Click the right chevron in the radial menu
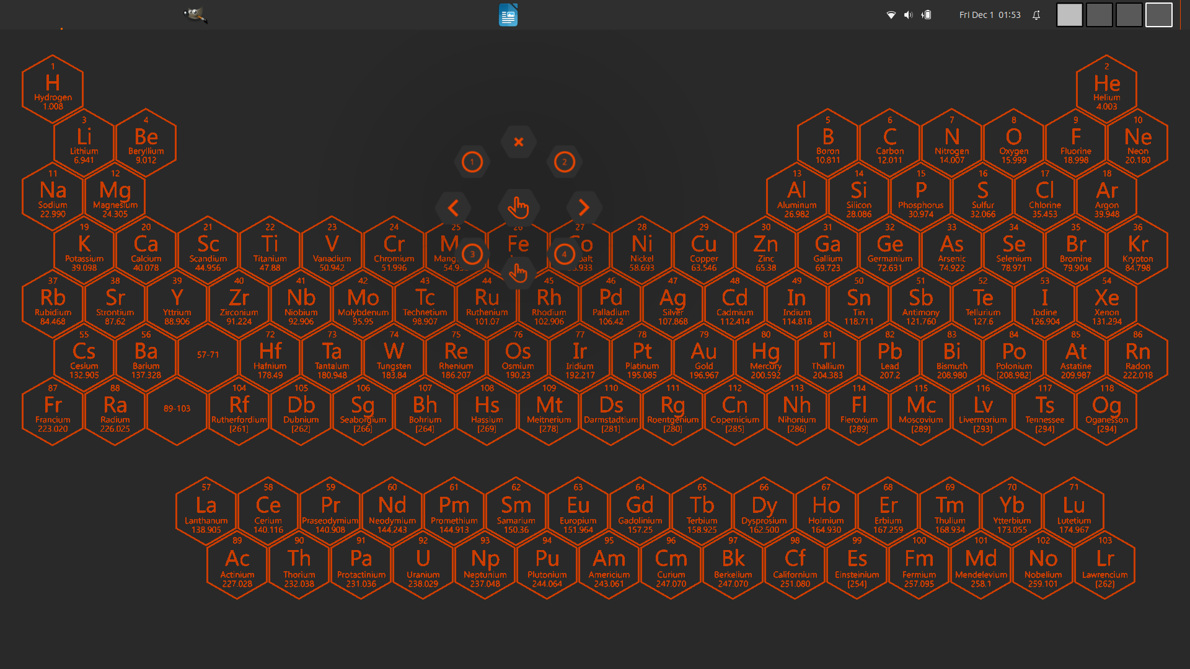 click(584, 208)
